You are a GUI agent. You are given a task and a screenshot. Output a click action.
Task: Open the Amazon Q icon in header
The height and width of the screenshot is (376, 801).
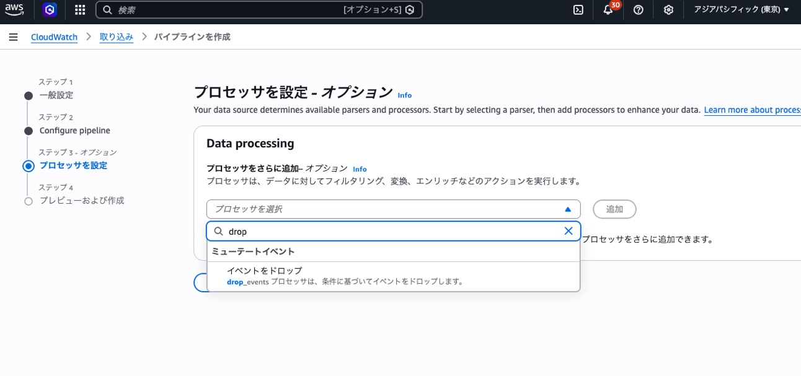tap(50, 10)
